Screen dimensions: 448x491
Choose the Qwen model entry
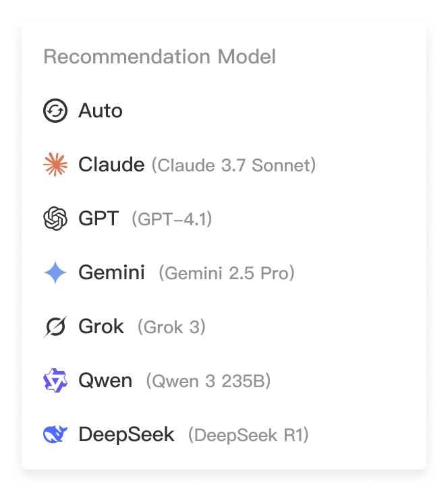[224, 380]
